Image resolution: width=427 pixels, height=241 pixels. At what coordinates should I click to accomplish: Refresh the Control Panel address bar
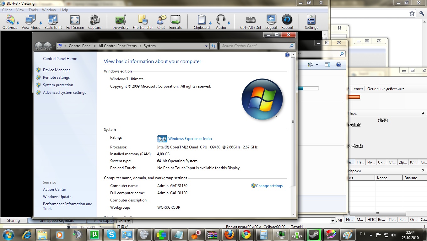(x=213, y=46)
